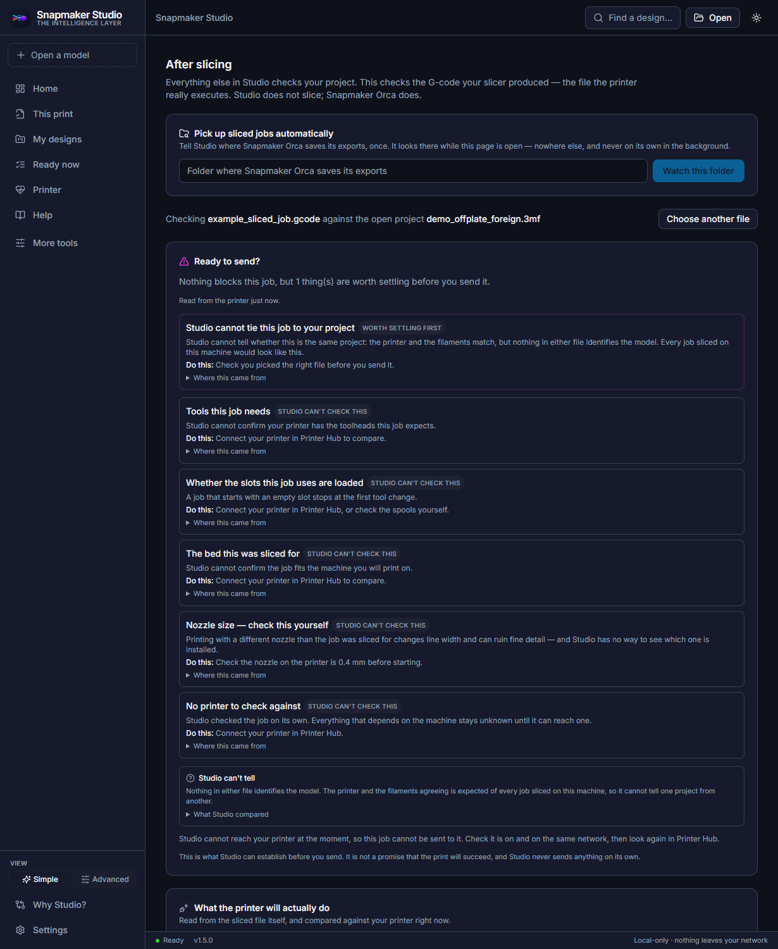Open the Printer section

(72, 190)
